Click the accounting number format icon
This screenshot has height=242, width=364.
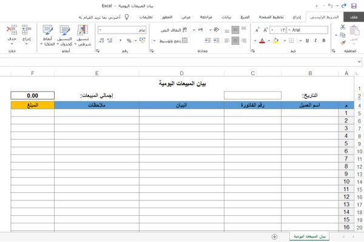tap(143, 41)
